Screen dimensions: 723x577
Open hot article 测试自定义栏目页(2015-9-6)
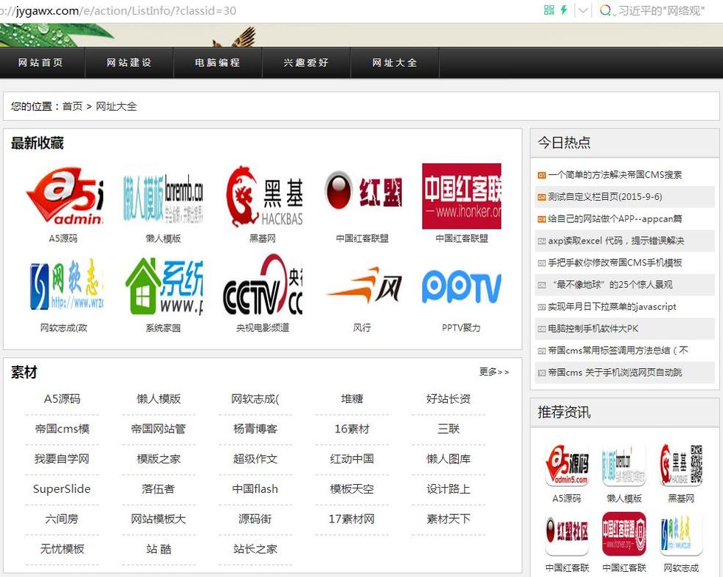click(605, 197)
